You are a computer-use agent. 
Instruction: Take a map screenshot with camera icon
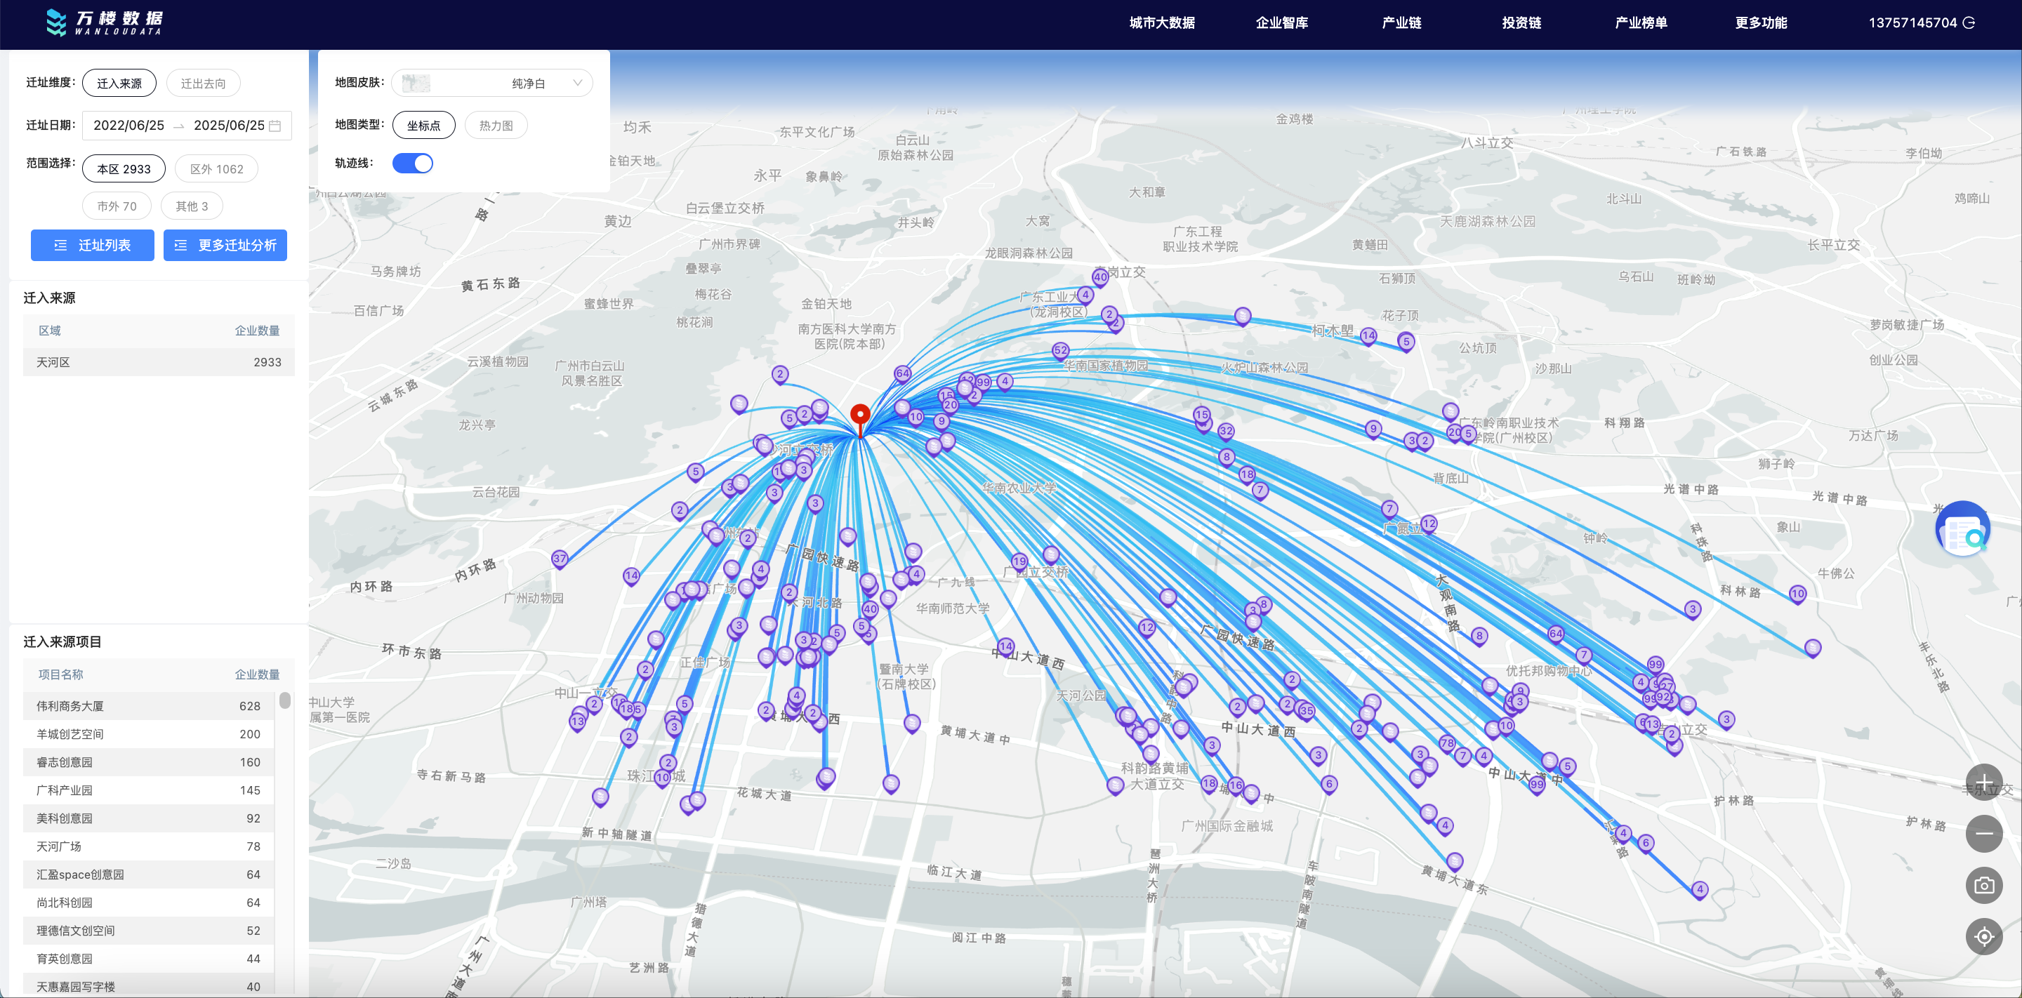[x=1983, y=885]
